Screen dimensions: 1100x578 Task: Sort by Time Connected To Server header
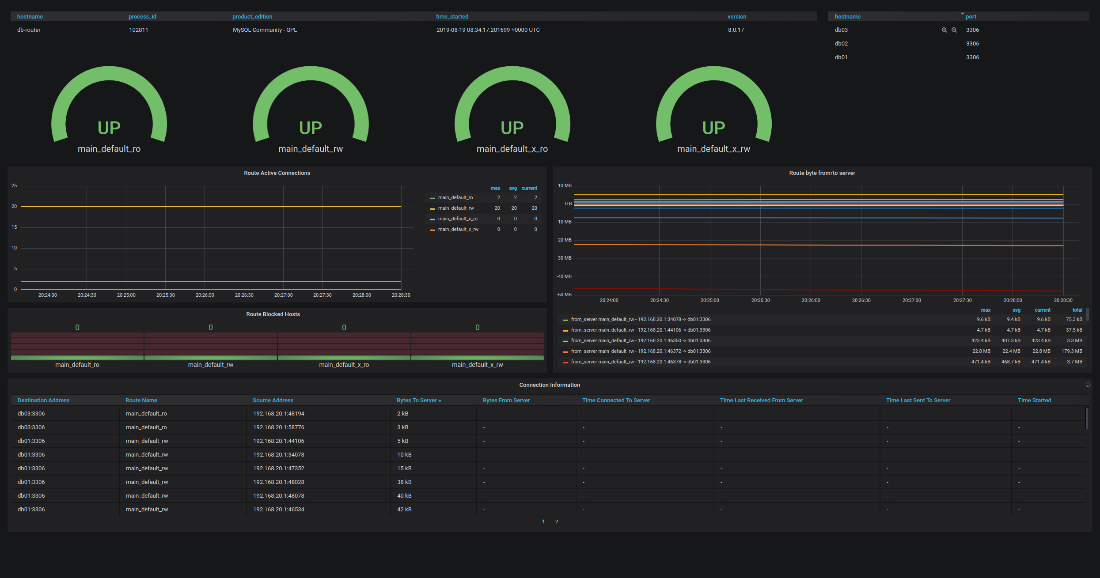pos(616,400)
